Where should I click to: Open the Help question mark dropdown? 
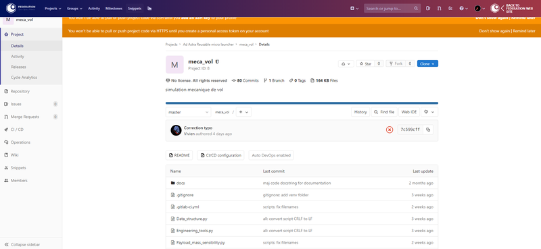(x=463, y=8)
